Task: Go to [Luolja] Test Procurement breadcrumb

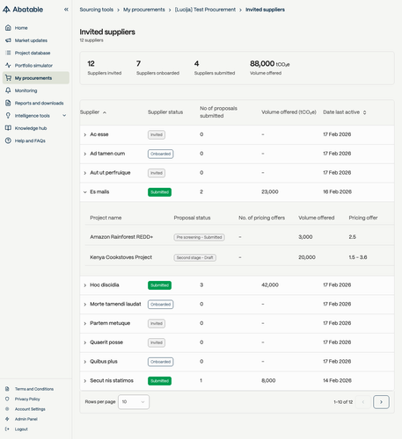Action: pyautogui.click(x=205, y=10)
